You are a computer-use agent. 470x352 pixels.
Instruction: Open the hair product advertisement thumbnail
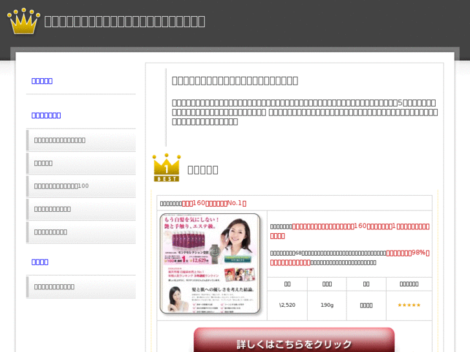pyautogui.click(x=210, y=264)
